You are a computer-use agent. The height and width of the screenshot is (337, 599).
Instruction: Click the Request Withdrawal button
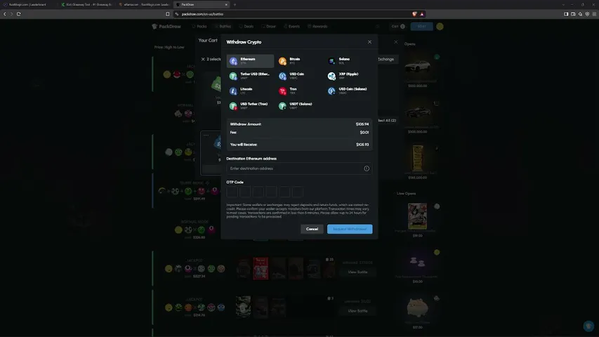click(350, 229)
